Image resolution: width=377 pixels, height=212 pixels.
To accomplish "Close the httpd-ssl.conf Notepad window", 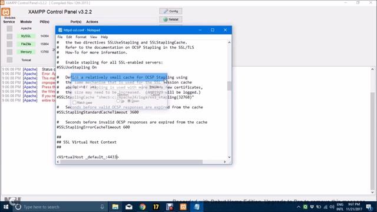I will coord(225,30).
